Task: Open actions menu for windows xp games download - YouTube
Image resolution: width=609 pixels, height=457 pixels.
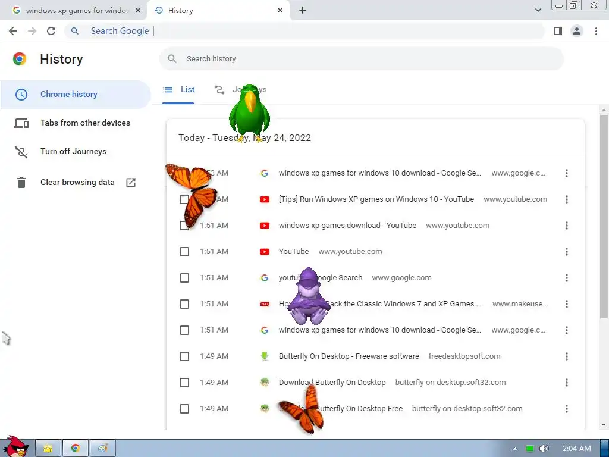Action: (567, 226)
